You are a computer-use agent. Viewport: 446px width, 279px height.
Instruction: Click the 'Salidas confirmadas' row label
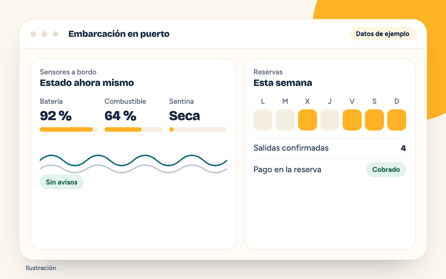click(x=291, y=148)
